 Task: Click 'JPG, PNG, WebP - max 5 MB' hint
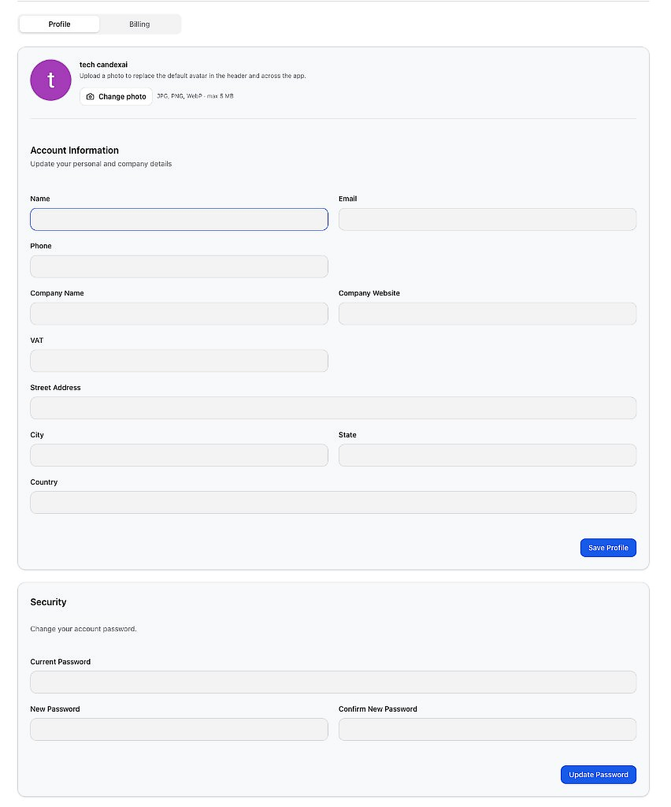click(195, 96)
